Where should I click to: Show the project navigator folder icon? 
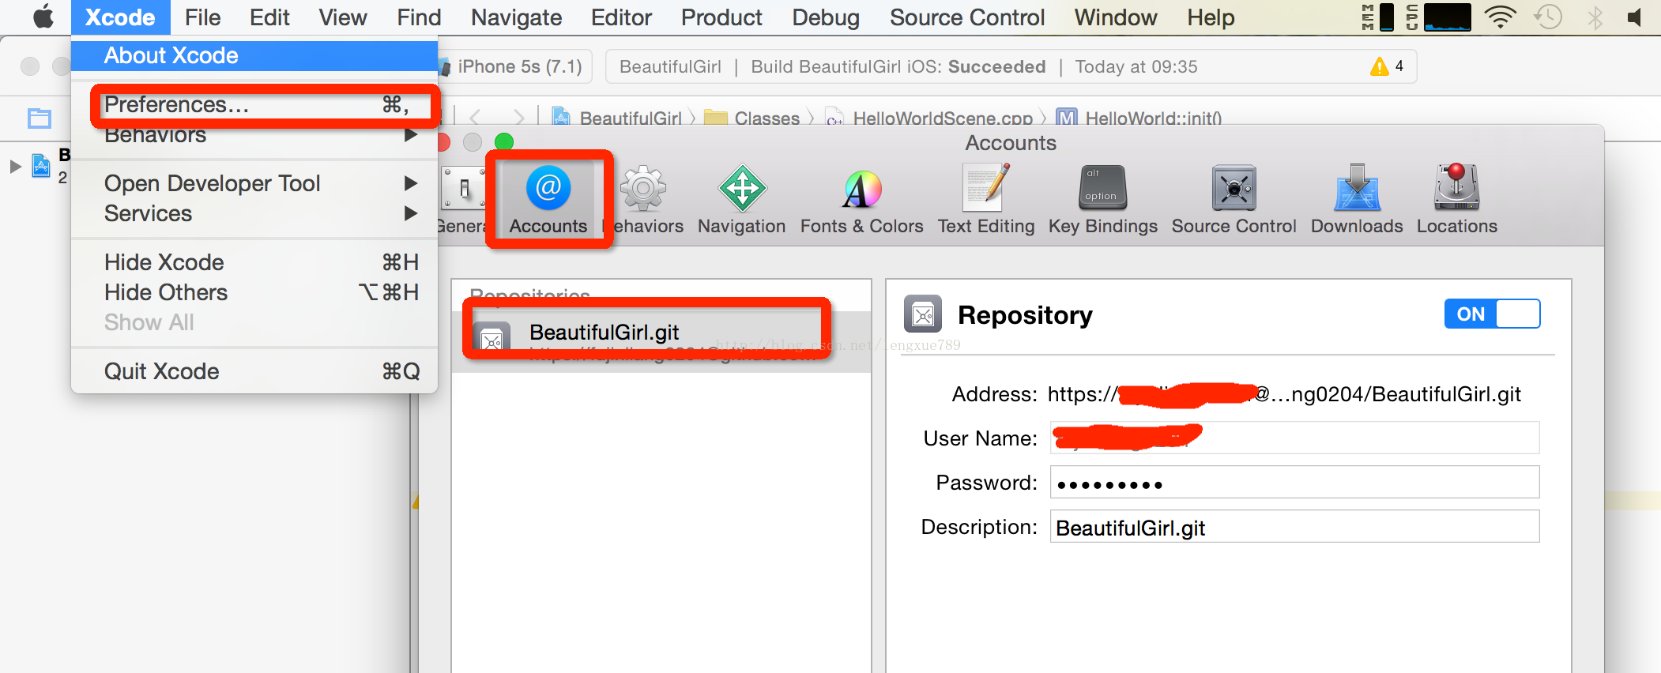coord(40,118)
